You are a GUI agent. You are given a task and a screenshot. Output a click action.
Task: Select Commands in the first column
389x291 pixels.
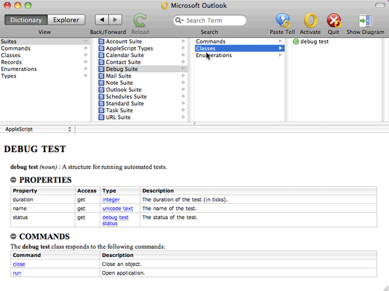(x=16, y=48)
